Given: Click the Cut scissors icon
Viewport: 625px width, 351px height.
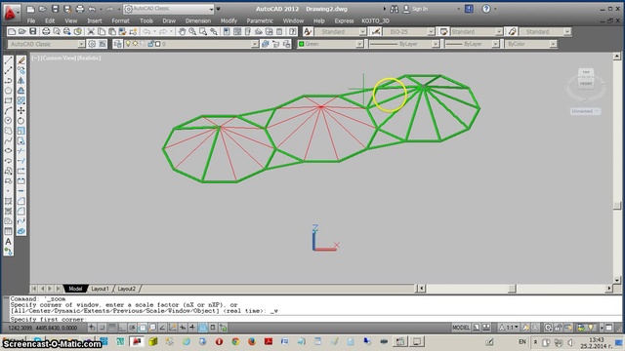Looking at the screenshot, I should pyautogui.click(x=91, y=31).
